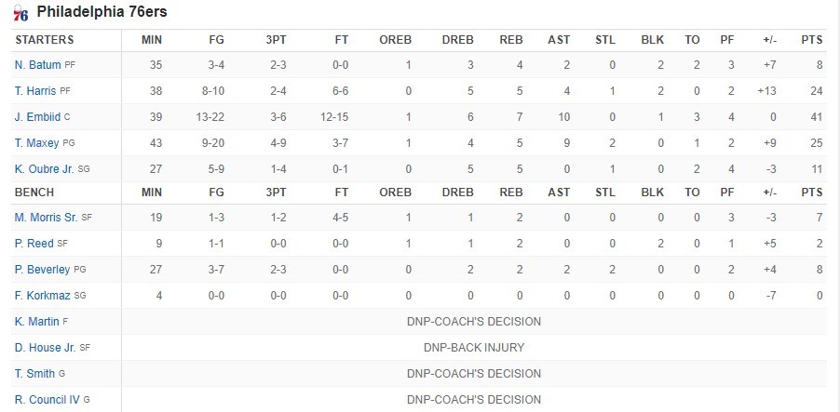Open P. Beverley profile link
The image size is (840, 412).
(x=42, y=270)
